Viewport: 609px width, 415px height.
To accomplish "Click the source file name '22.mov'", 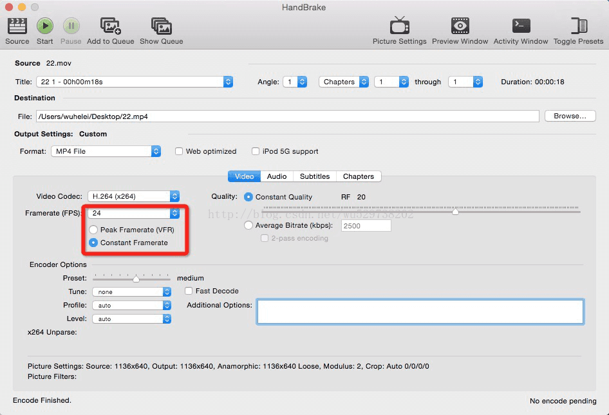I will [59, 63].
